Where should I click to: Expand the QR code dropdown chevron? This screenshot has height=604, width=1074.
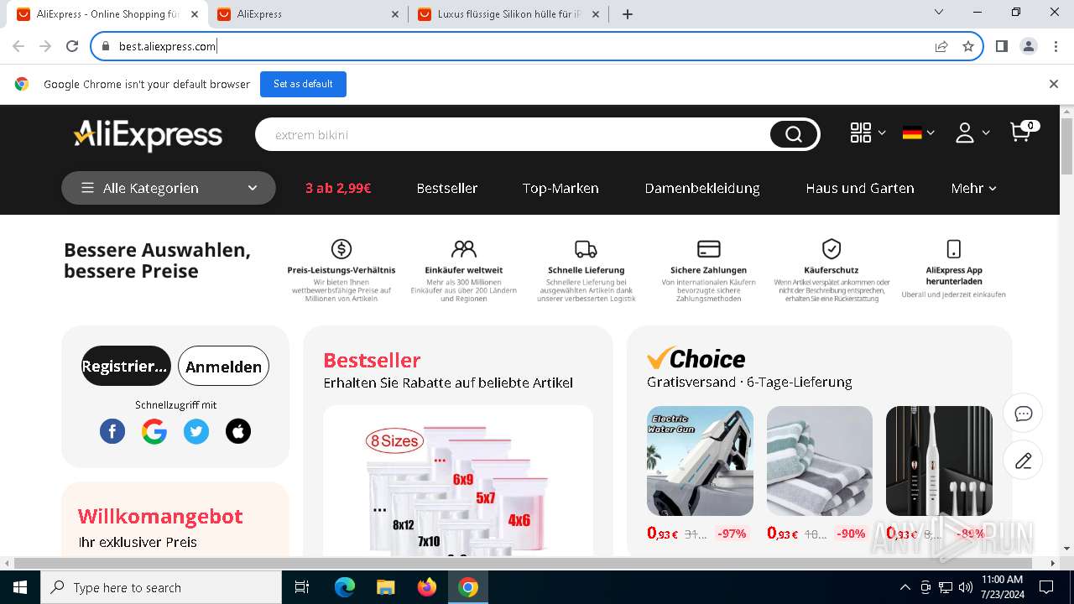pos(882,133)
